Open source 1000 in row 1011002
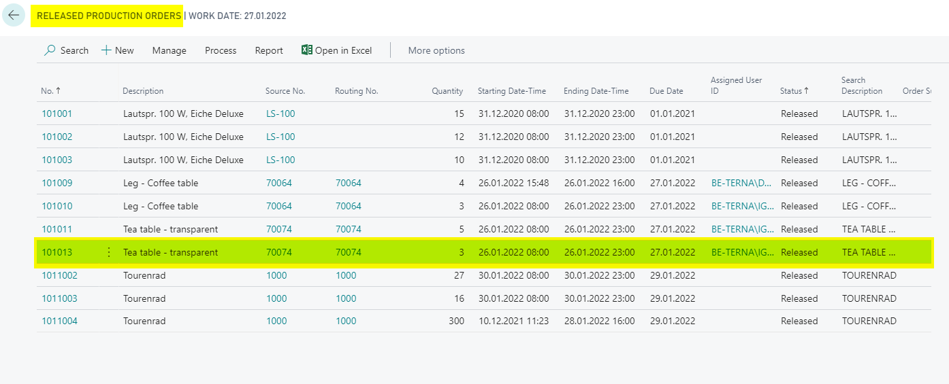This screenshot has height=384, width=949. (276, 275)
